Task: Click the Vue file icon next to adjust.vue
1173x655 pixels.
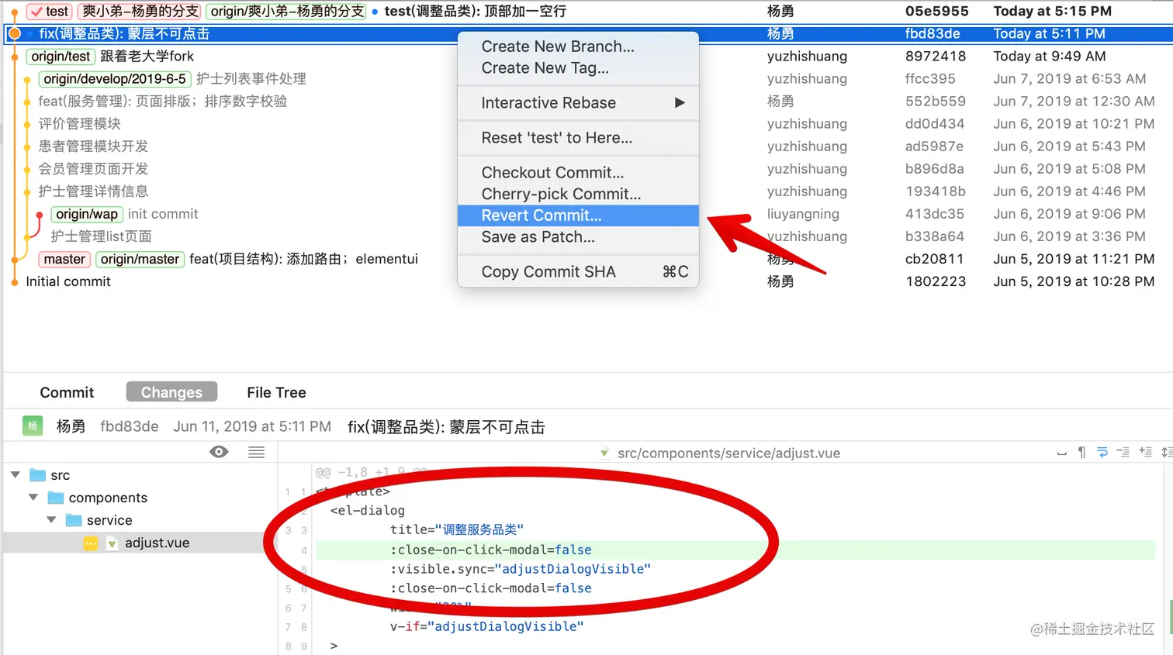Action: click(112, 543)
